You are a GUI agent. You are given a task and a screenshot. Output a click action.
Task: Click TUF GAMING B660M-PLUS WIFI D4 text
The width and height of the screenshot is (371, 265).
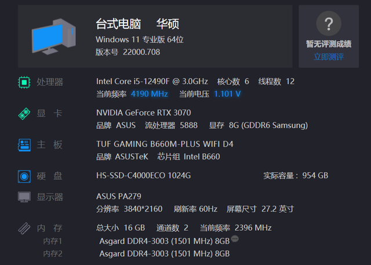pos(165,144)
